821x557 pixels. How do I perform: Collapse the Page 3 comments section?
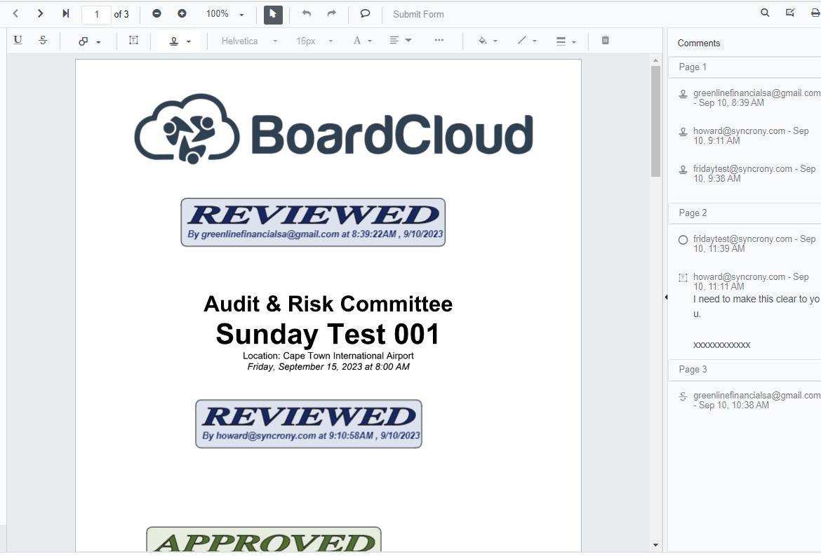pos(745,370)
